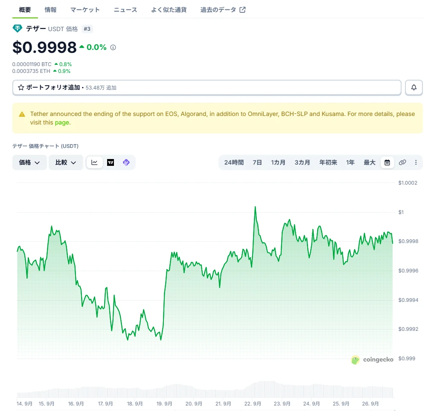Image resolution: width=428 pixels, height=411 pixels.
Task: Open the 概要 tab
Action: click(25, 10)
